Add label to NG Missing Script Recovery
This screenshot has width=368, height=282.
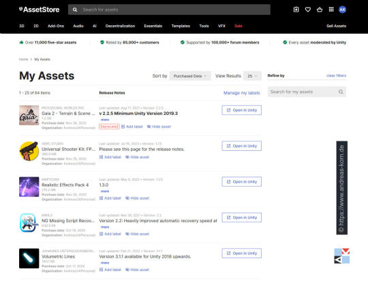pyautogui.click(x=110, y=234)
